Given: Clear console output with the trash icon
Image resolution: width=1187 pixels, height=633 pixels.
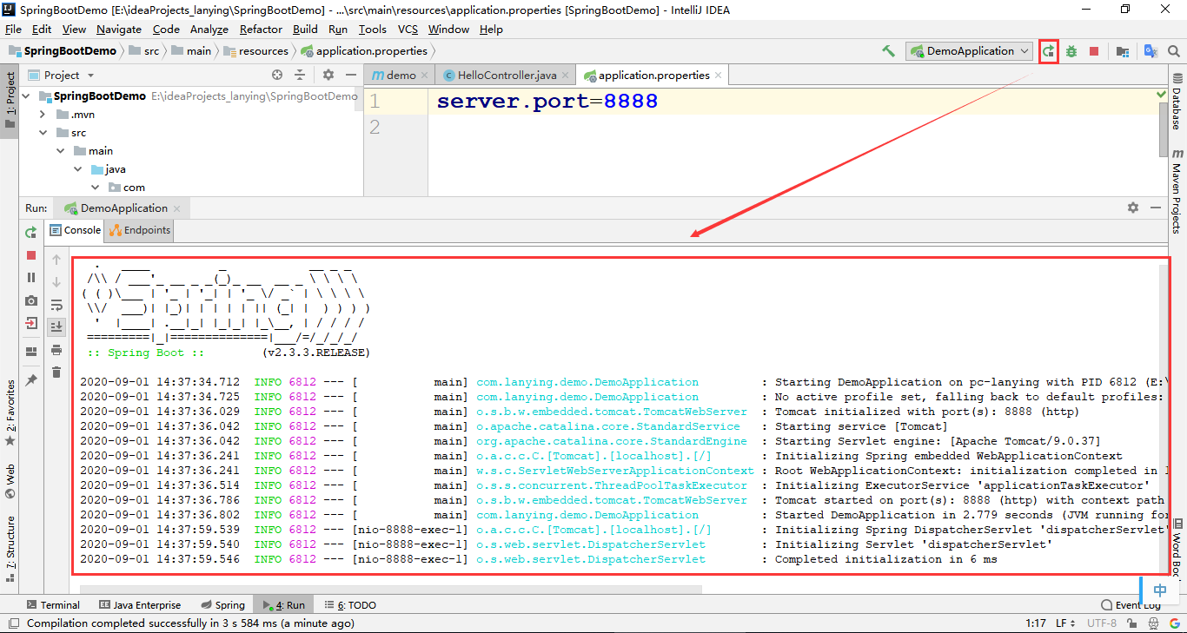Looking at the screenshot, I should pos(56,372).
